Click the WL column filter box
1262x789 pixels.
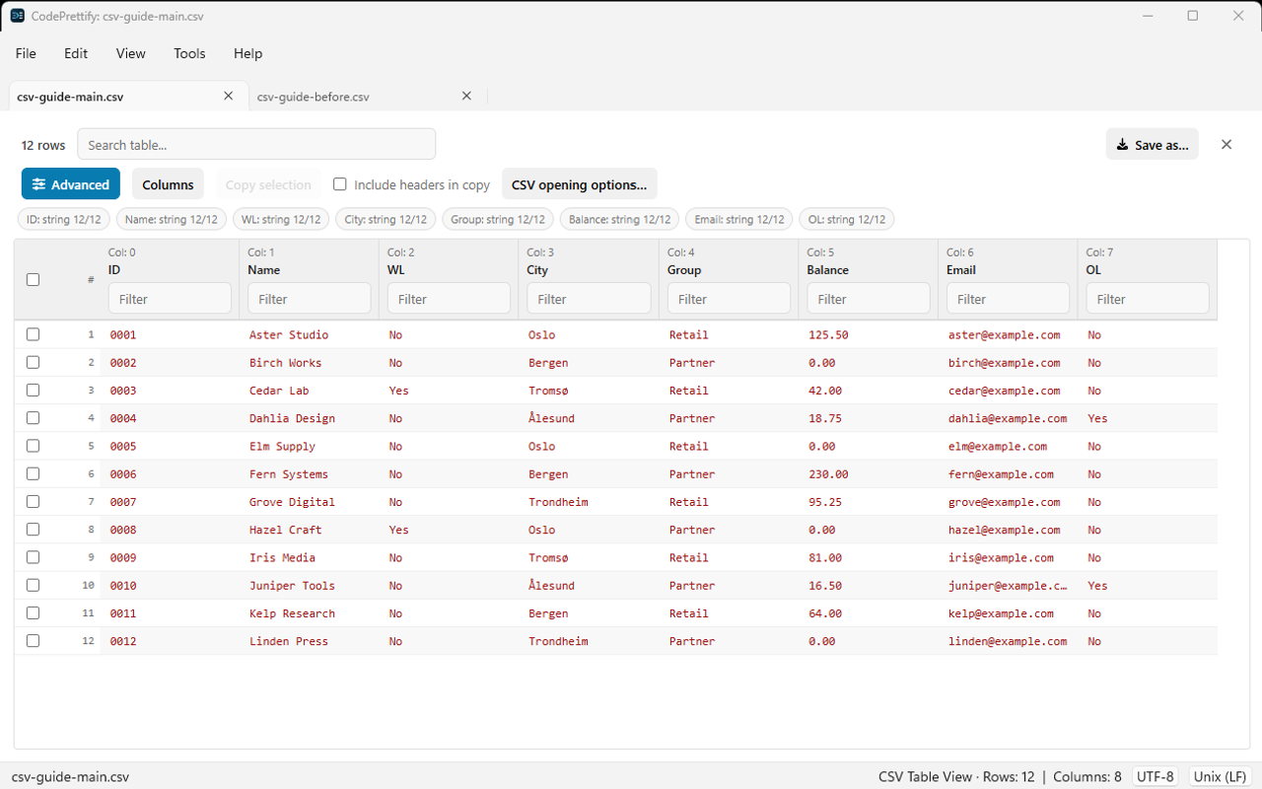449,298
